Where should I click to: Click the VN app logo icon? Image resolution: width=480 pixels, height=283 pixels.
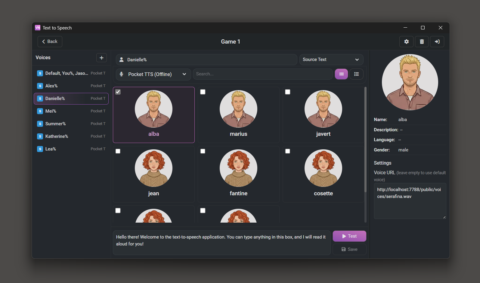pos(38,28)
